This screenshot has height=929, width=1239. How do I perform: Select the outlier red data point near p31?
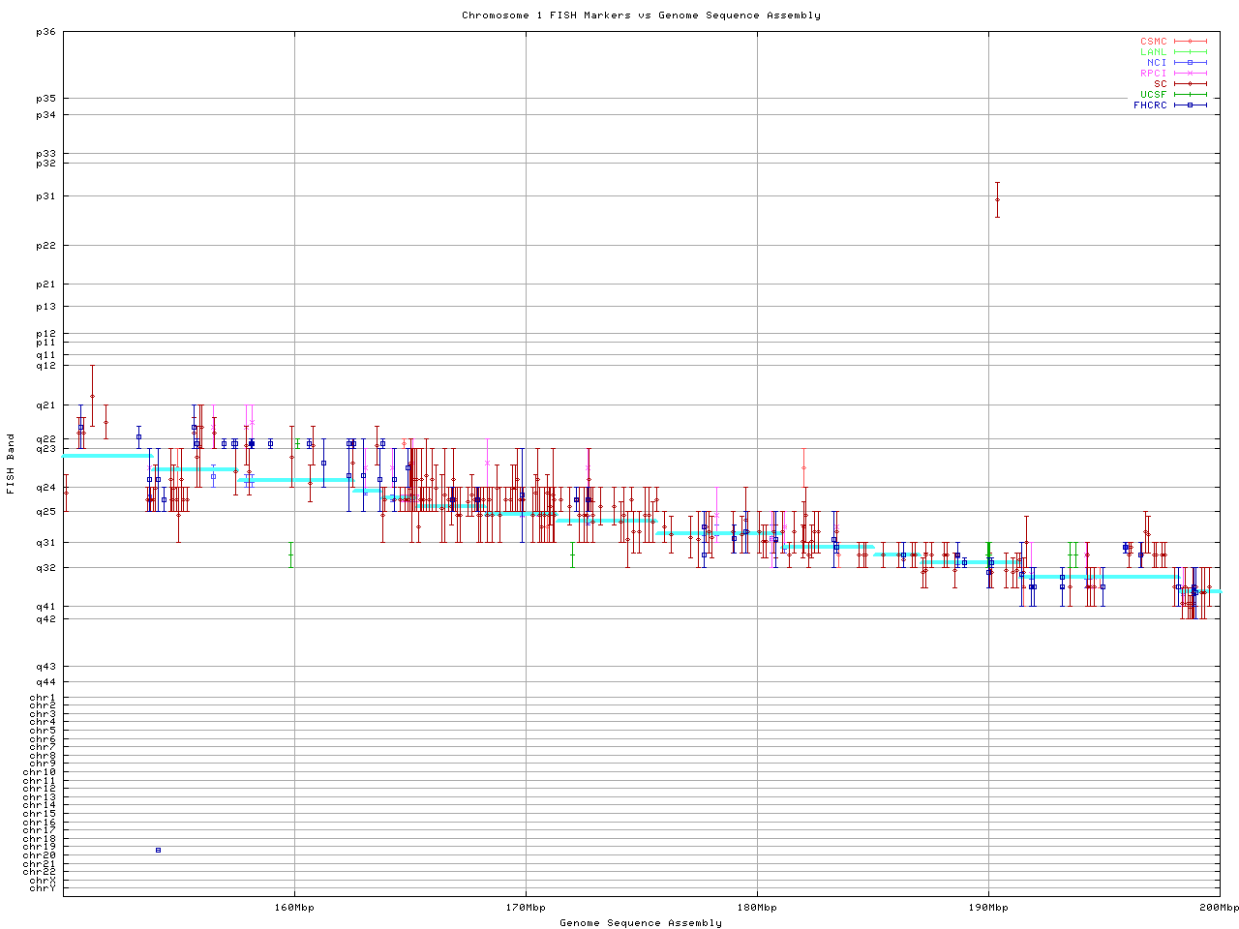point(997,199)
